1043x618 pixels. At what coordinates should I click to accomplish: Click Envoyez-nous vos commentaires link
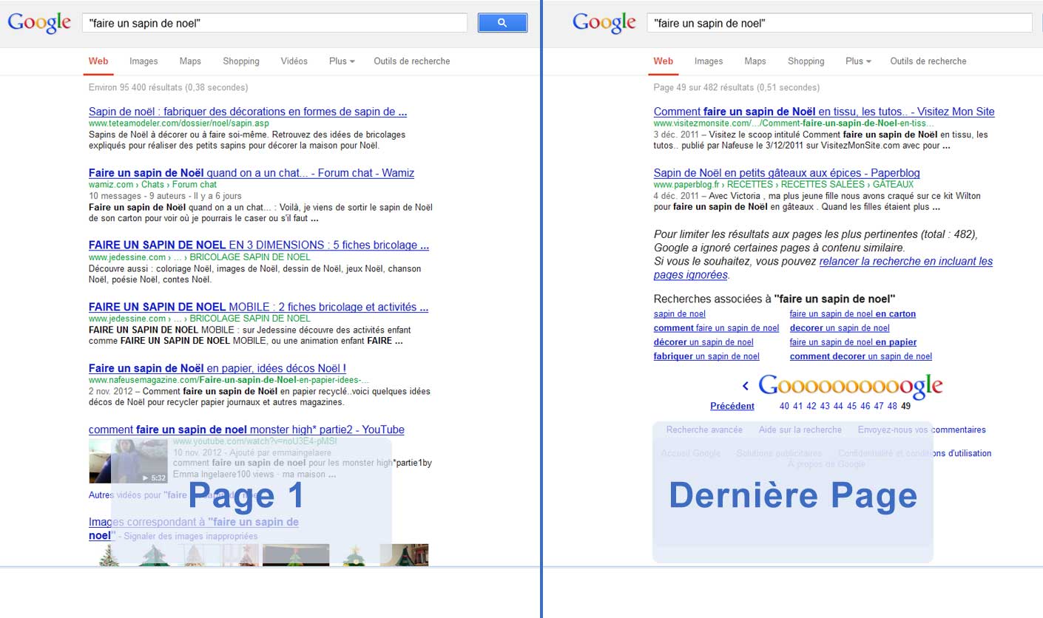(922, 429)
